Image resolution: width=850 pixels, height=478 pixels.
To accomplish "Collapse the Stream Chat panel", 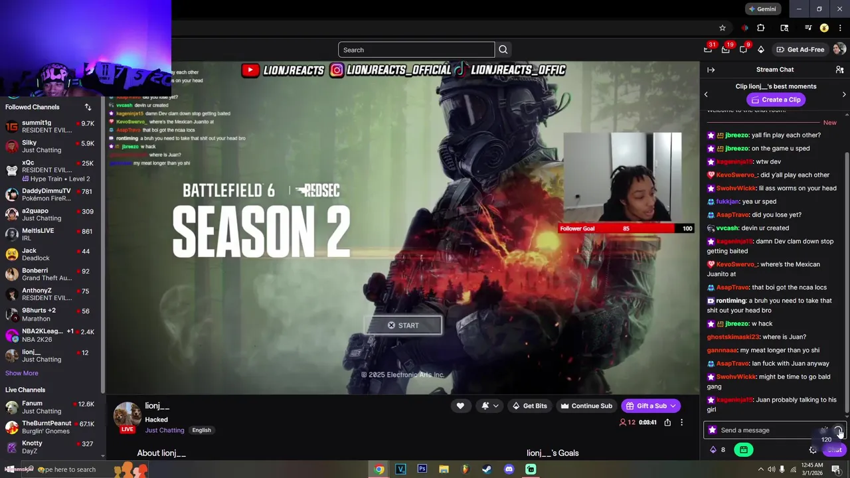I will click(711, 70).
